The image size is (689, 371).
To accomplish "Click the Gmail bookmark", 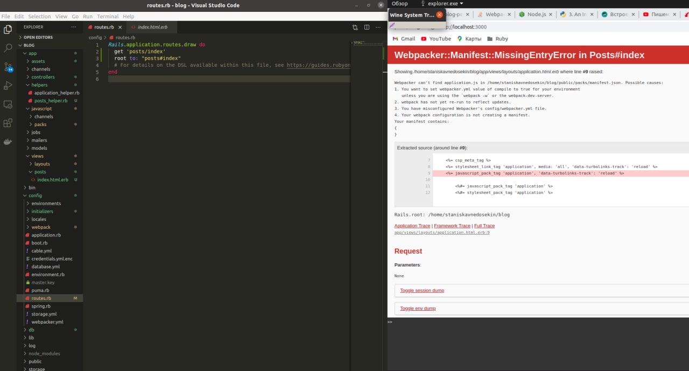I will 404,39.
